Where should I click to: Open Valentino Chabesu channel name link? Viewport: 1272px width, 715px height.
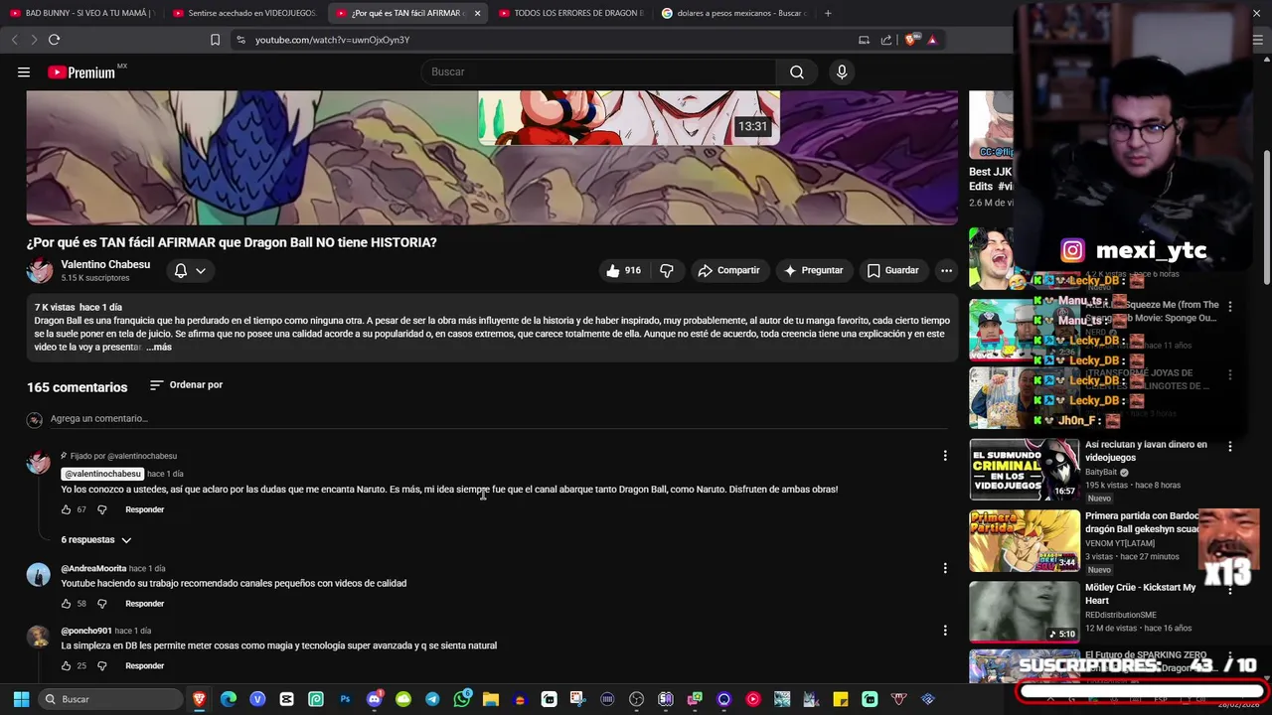(x=105, y=264)
